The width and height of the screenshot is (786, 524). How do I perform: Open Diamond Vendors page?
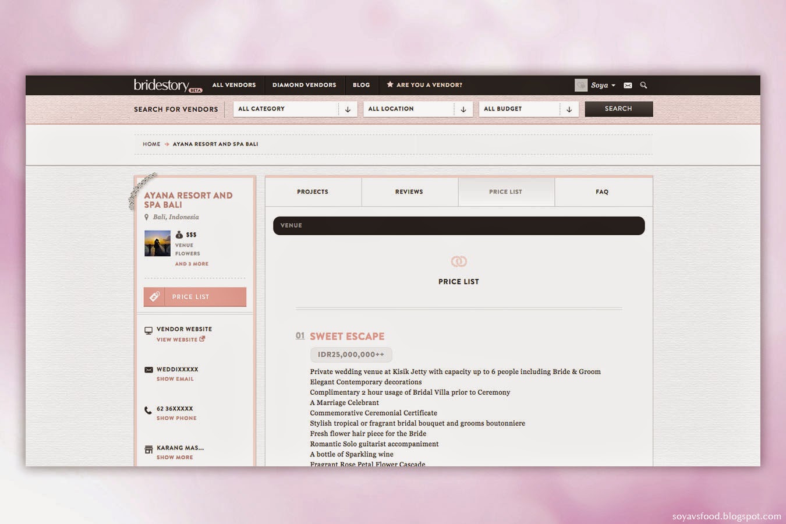[304, 85]
